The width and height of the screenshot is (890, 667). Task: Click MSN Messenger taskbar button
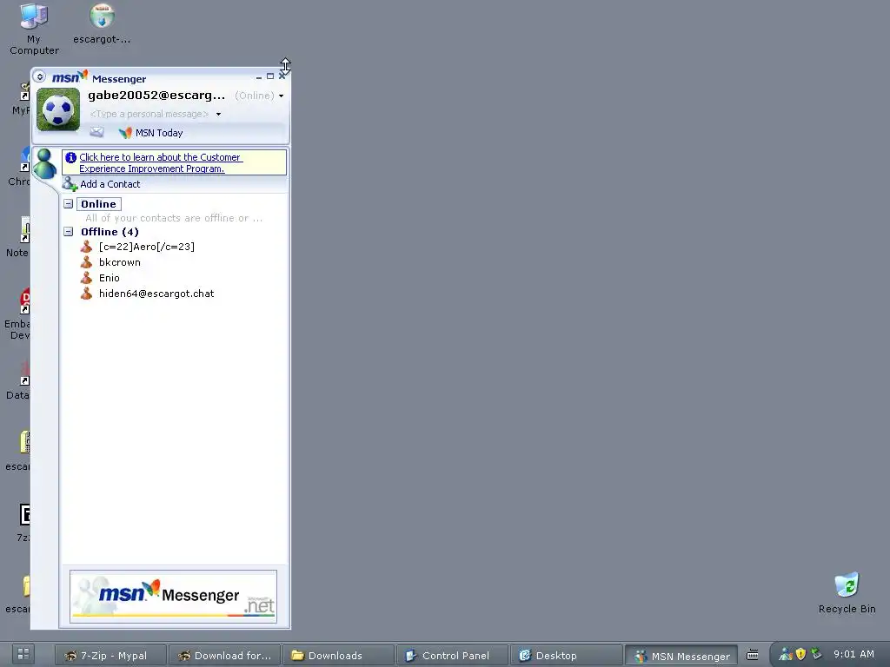tap(681, 657)
